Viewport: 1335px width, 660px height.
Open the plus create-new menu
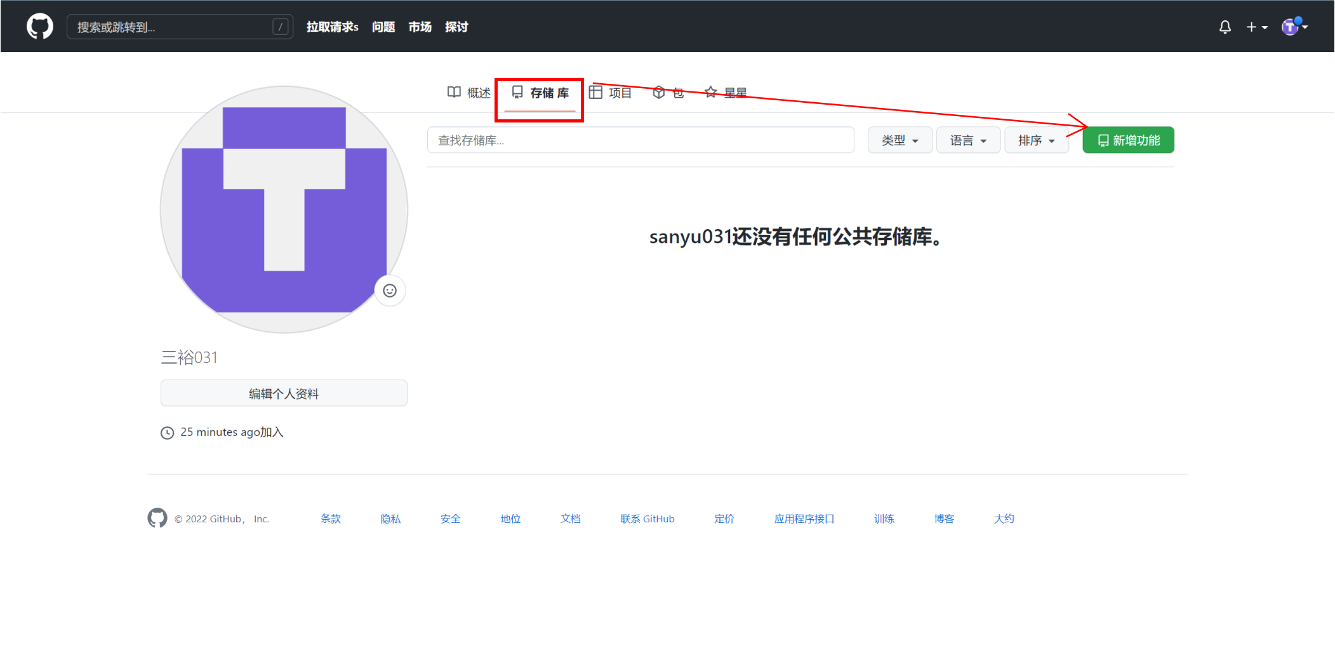tap(1256, 27)
